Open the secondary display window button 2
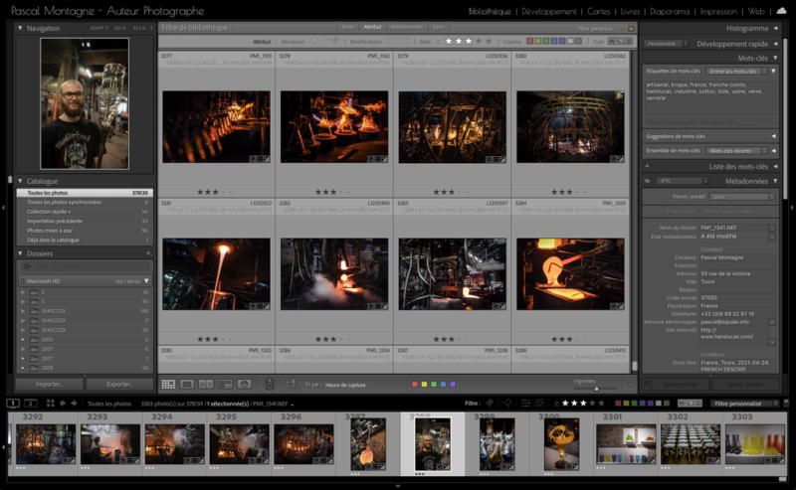The height and width of the screenshot is (490, 796). tap(31, 404)
